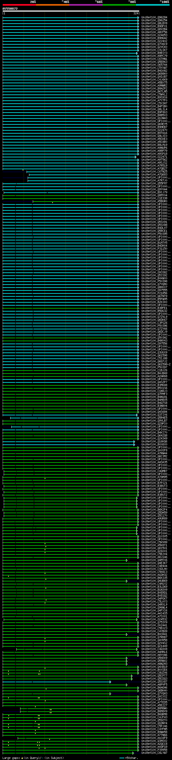Open hit UniRef100_B9RIY3
Image resolution: width=172 pixels, height=760 pixels.
point(154,53)
